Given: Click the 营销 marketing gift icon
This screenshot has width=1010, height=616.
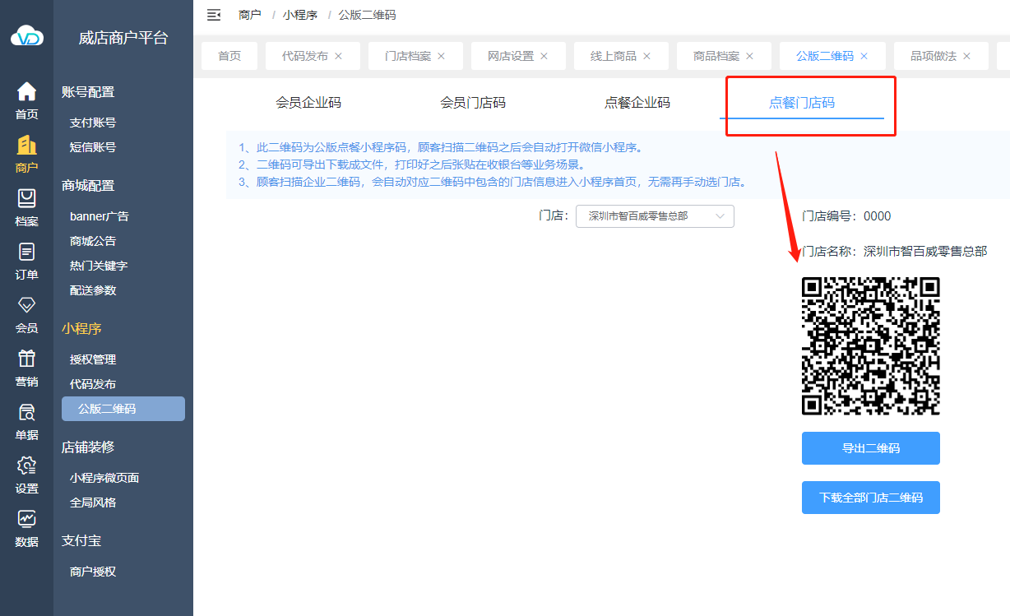Looking at the screenshot, I should [26, 359].
